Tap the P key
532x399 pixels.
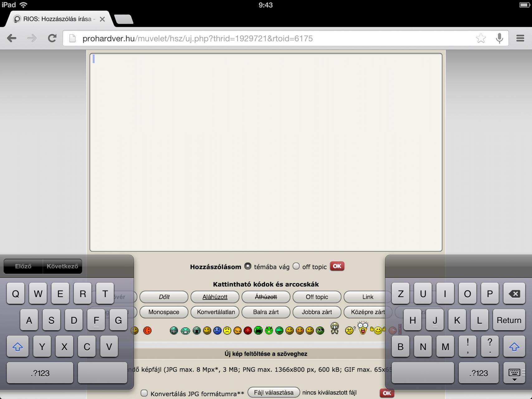pos(490,294)
